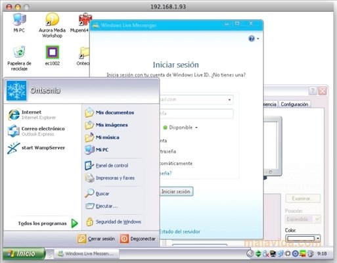
Task: Open Impresoras y faxes
Action: [x=110, y=178]
